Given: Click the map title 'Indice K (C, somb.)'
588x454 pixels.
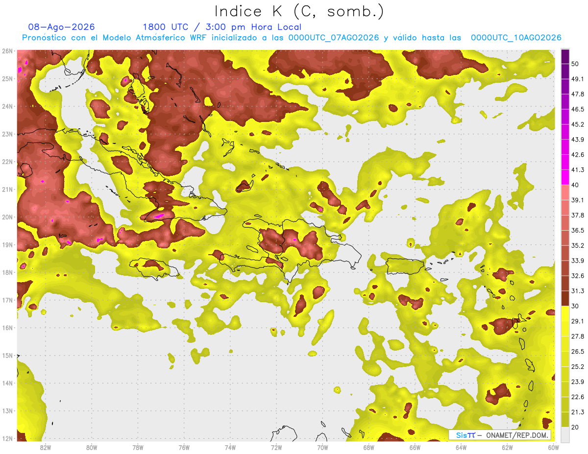Looking at the screenshot, I should pos(299,11).
